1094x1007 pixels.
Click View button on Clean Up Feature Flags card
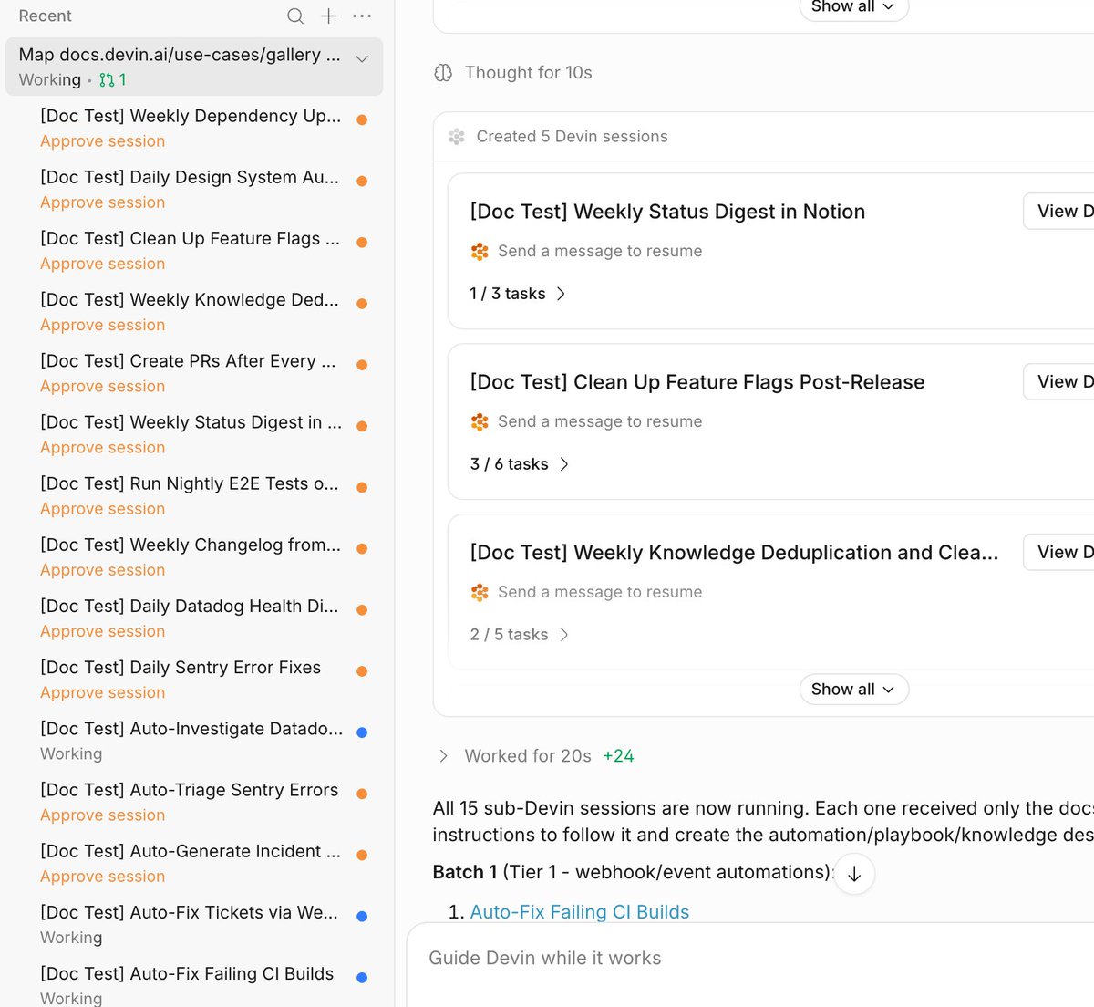pos(1059,382)
